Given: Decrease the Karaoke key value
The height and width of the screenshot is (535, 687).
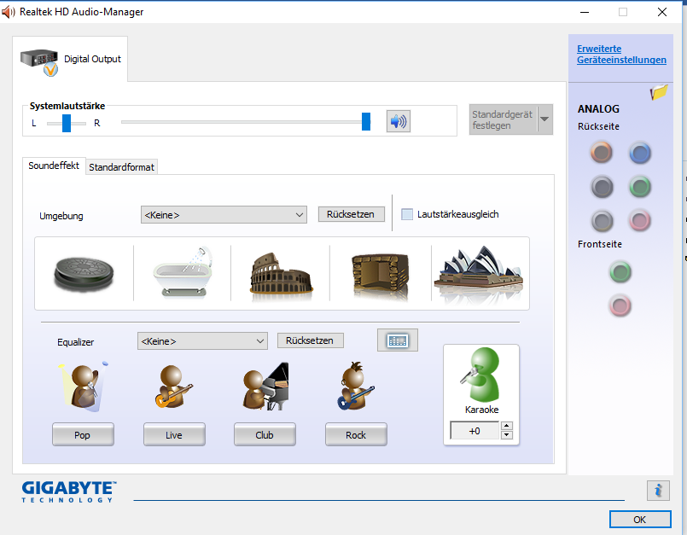Looking at the screenshot, I should point(506,434).
